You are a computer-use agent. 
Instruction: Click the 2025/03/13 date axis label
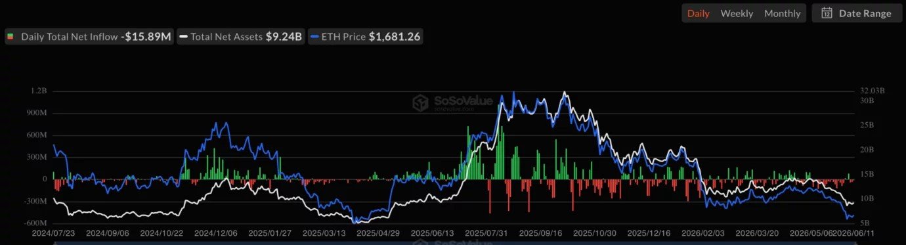(324, 233)
